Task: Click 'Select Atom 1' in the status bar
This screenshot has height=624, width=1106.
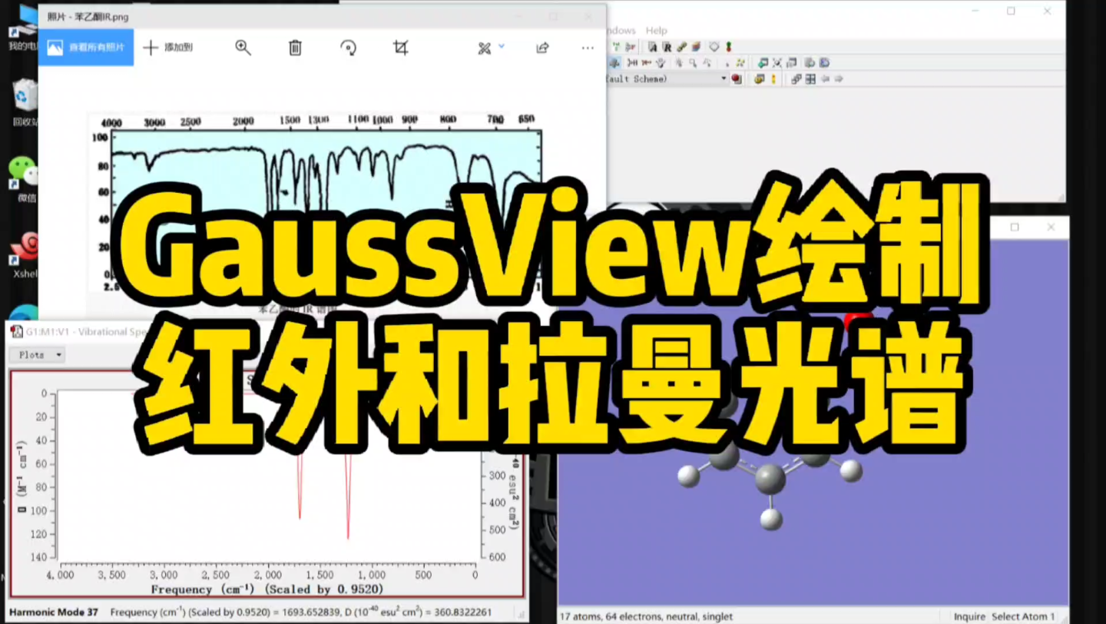Action: click(x=1023, y=616)
